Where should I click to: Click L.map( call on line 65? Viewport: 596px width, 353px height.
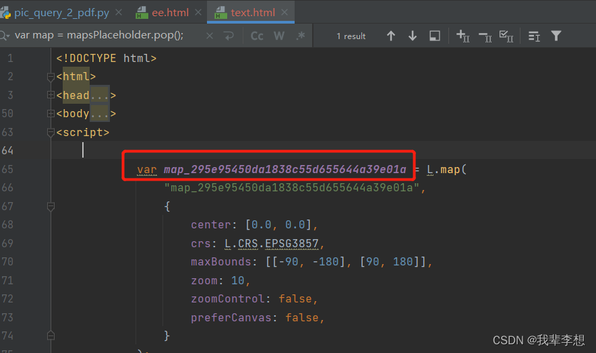(x=446, y=170)
